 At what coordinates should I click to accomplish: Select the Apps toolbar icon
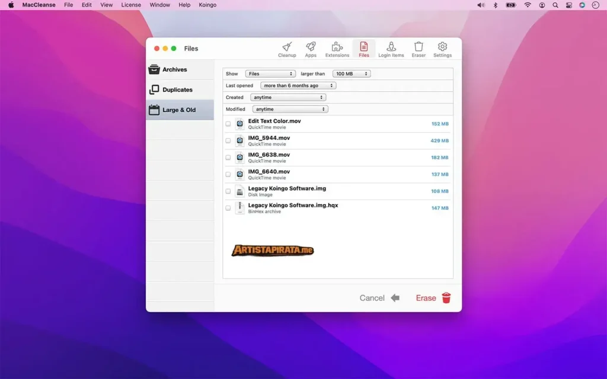(x=311, y=49)
